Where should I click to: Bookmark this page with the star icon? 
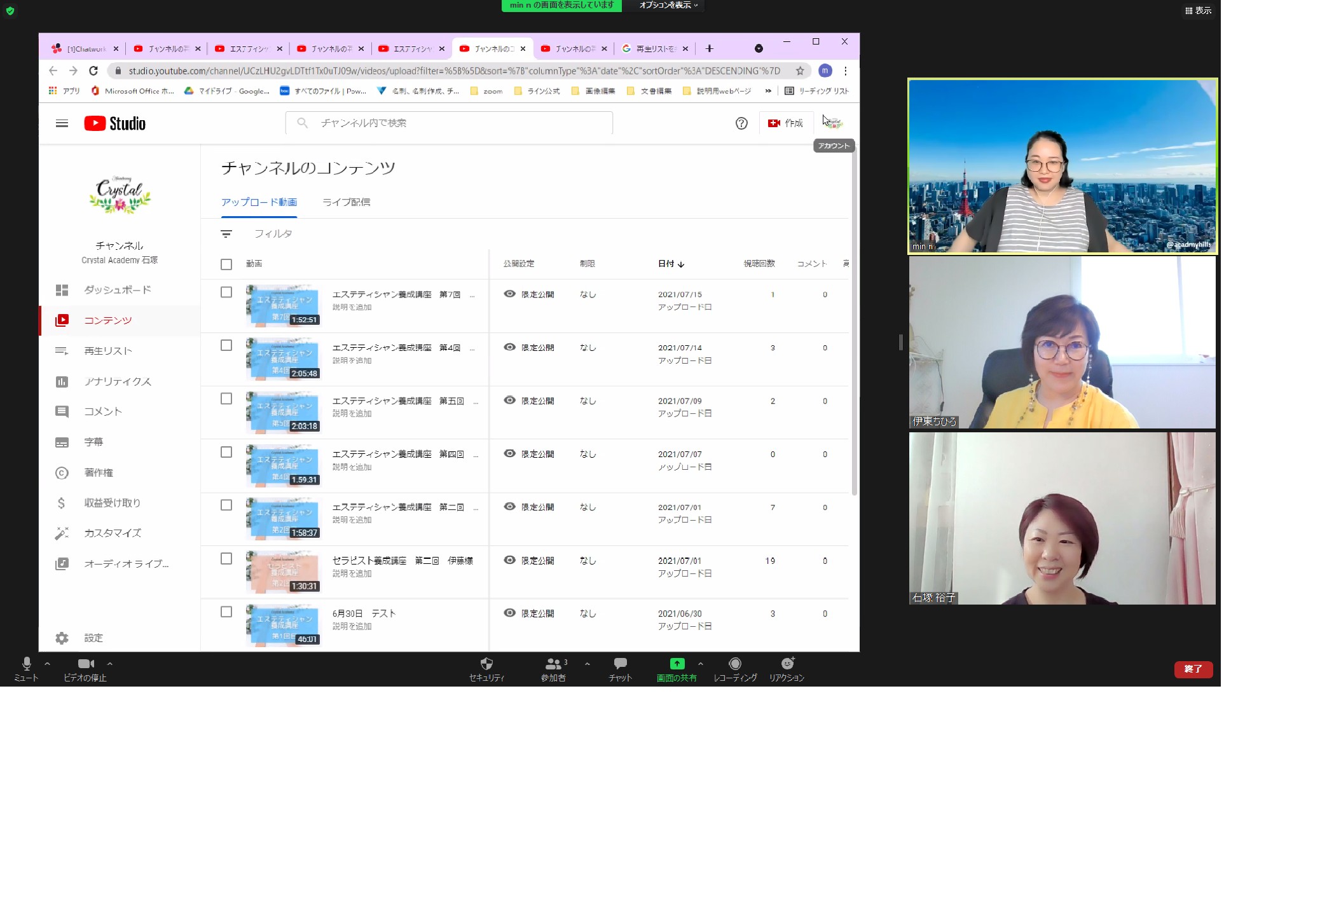(x=800, y=71)
